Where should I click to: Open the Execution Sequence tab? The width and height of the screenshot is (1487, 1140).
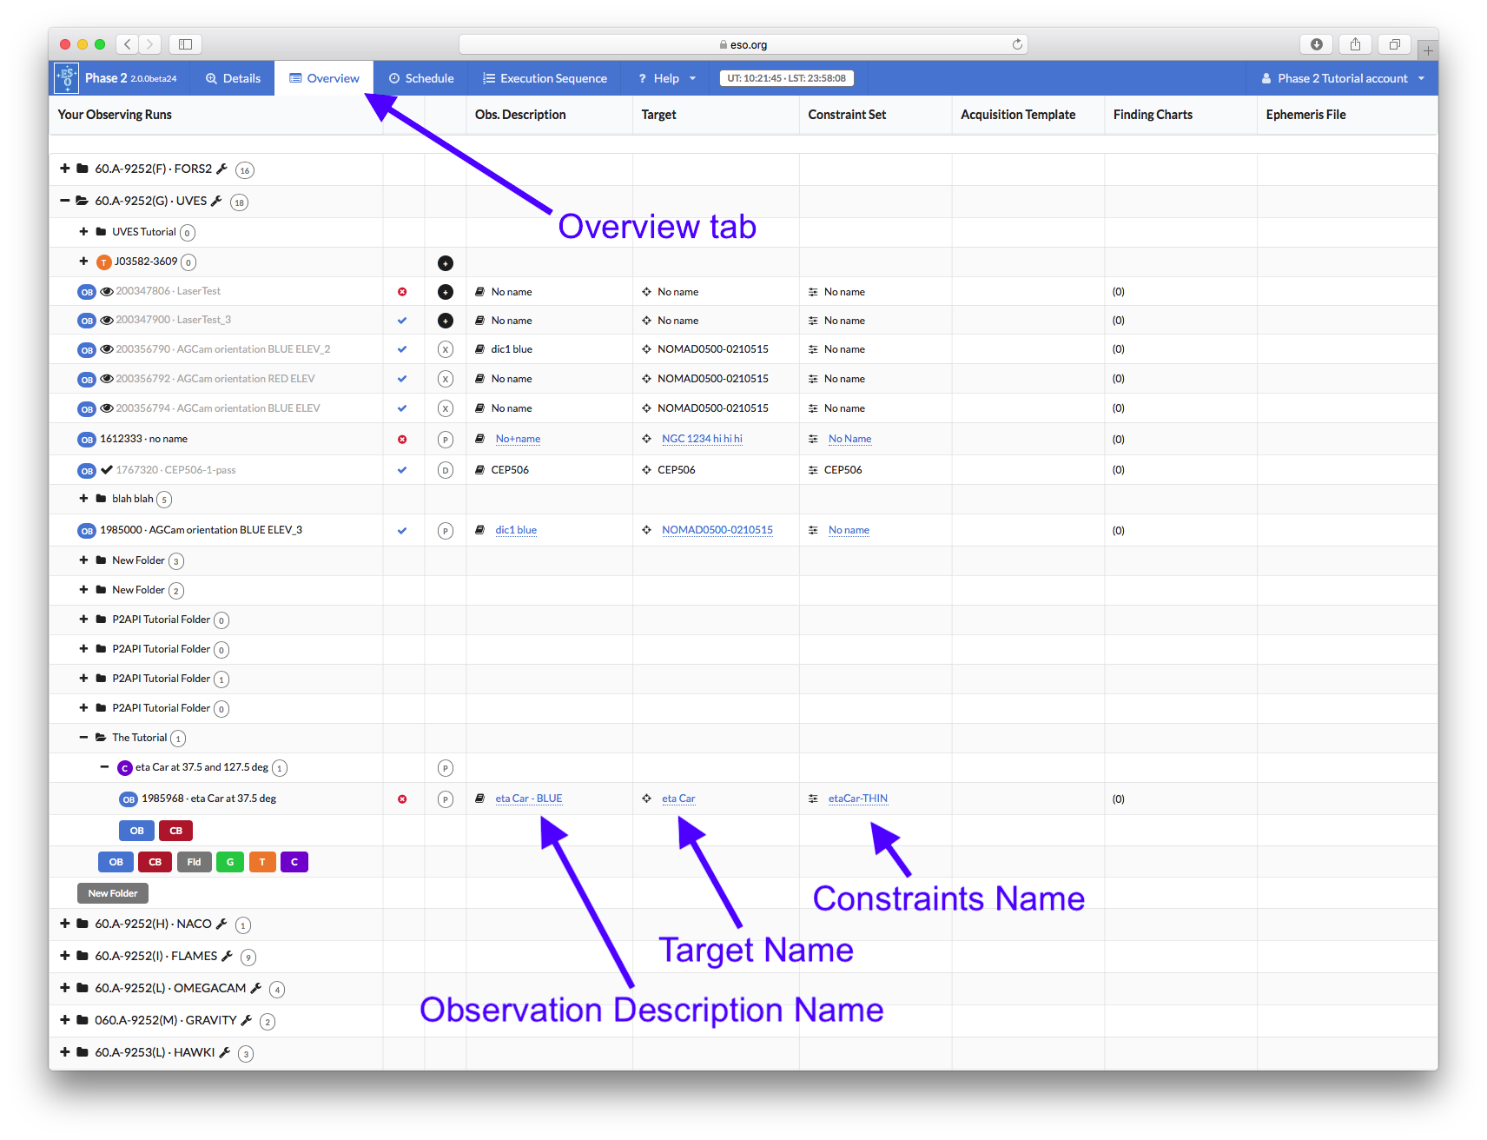tap(545, 78)
